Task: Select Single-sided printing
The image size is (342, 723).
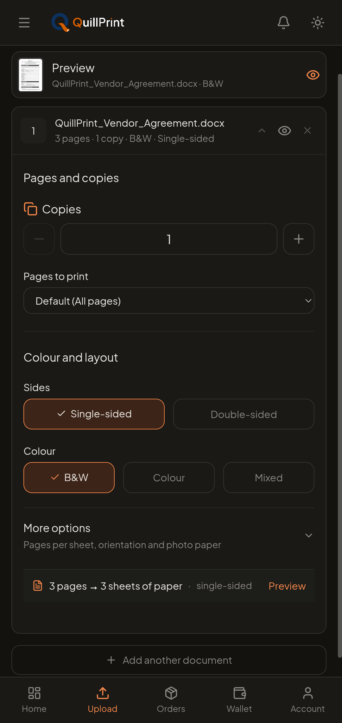Action: 94,414
